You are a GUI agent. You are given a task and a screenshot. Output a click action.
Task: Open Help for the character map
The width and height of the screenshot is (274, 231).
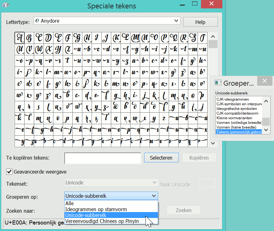pyautogui.click(x=200, y=22)
